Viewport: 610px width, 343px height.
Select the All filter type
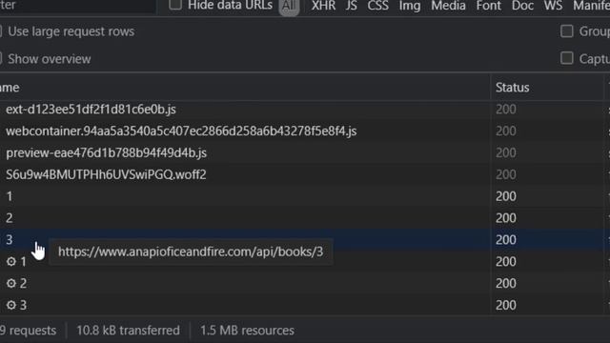tap(289, 6)
